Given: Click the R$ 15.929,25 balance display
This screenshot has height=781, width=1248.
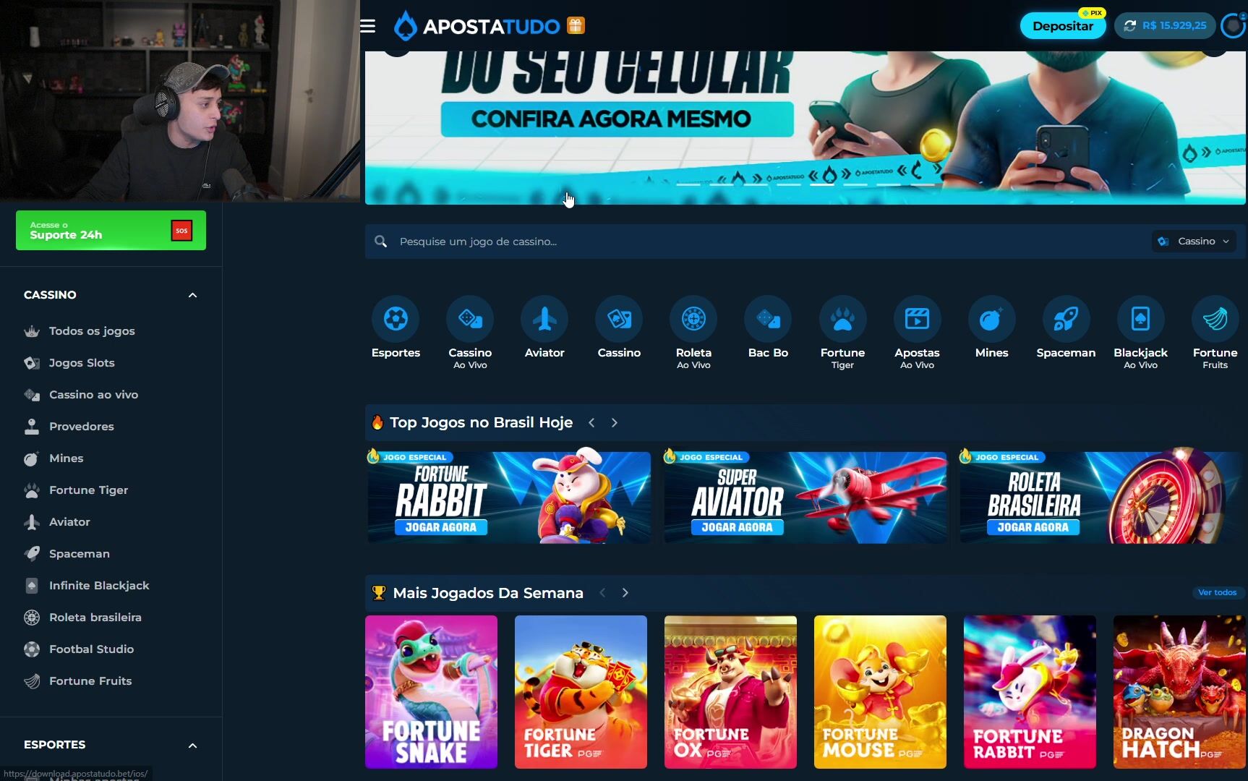Looking at the screenshot, I should [1174, 25].
